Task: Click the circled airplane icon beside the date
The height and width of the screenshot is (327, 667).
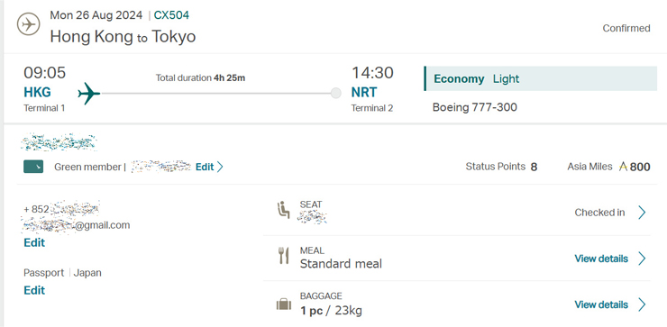Action: 29,24
